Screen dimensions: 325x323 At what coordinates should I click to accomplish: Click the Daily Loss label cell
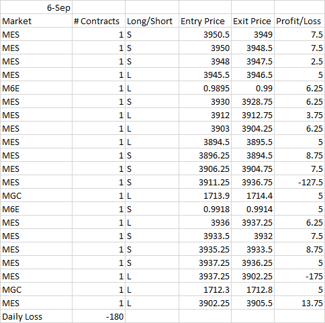(36, 316)
